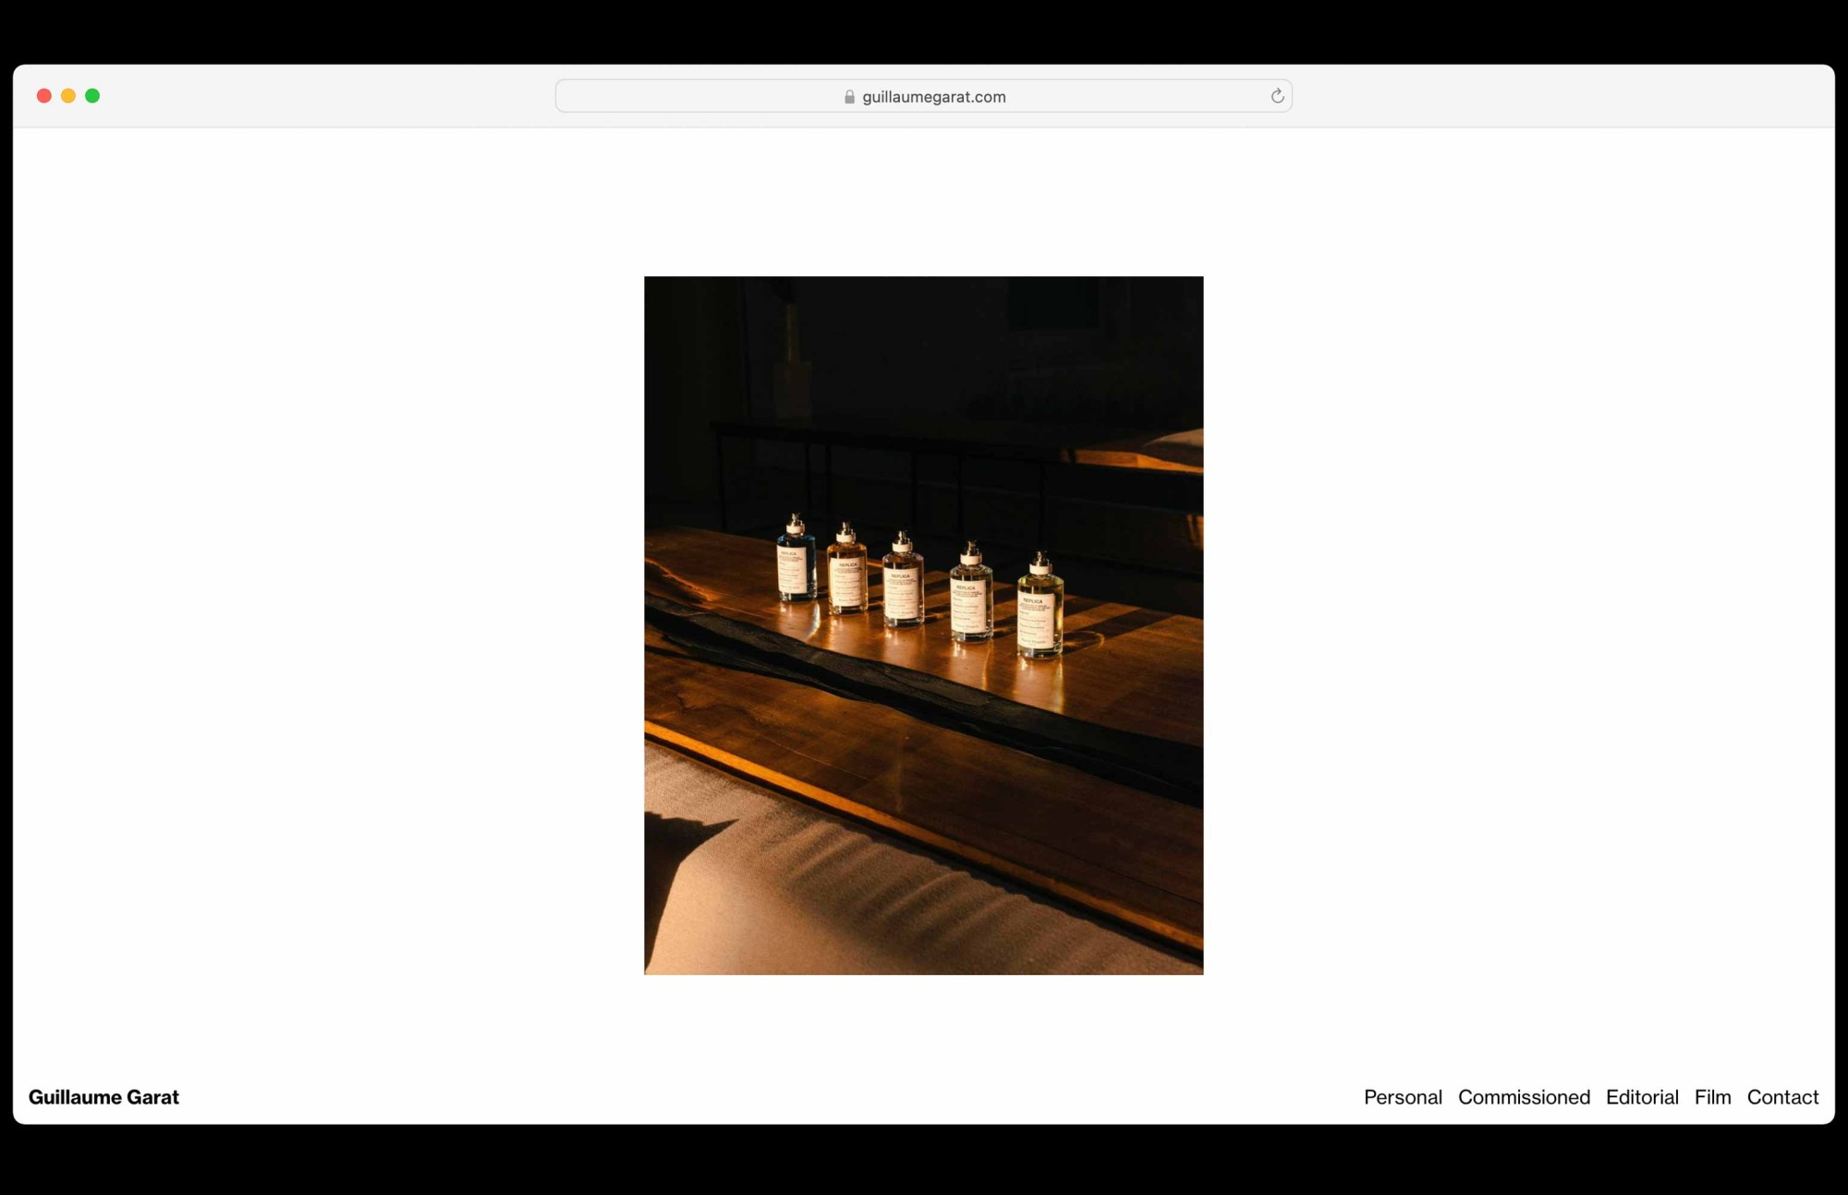Click the Guillaume Garat site logo
This screenshot has width=1848, height=1195.
103,1097
